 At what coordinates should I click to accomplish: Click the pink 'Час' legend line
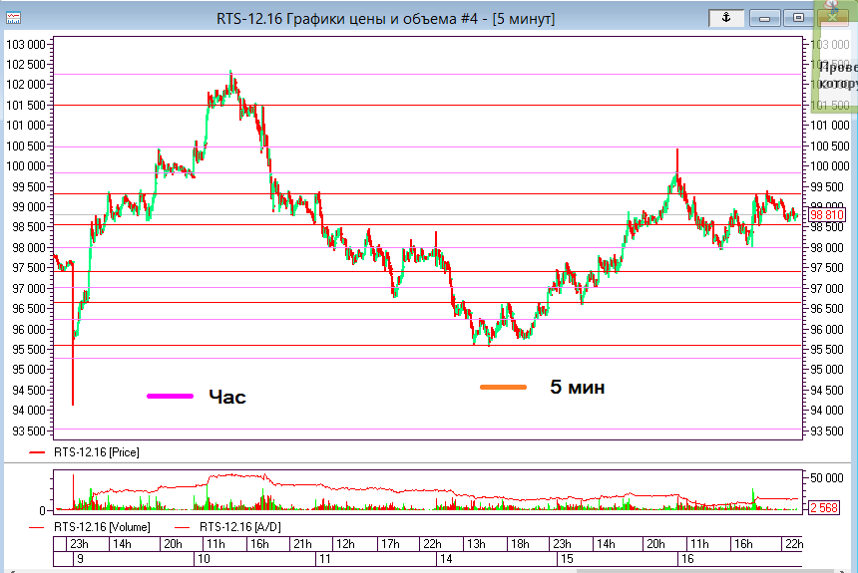click(x=170, y=396)
